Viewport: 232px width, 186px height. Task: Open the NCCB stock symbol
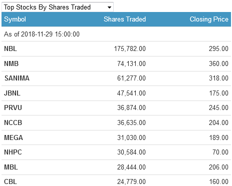pos(13,122)
